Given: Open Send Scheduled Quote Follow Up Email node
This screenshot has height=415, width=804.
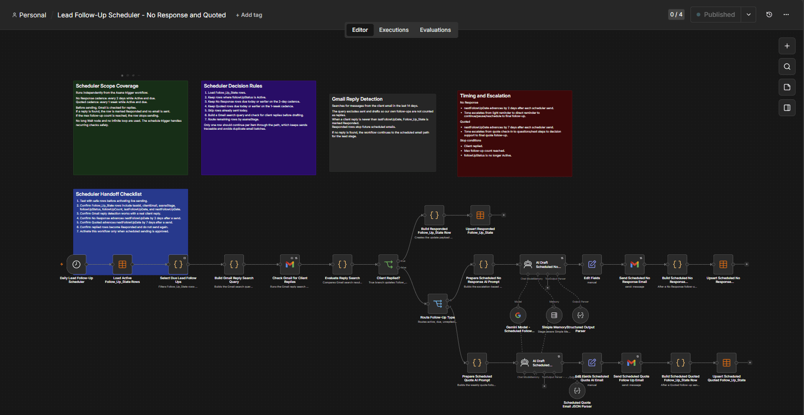Looking at the screenshot, I should pos(631,363).
